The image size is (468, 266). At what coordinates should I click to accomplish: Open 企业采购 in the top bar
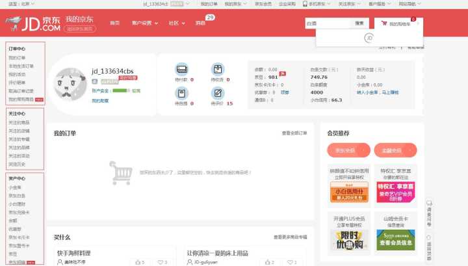(x=287, y=4)
